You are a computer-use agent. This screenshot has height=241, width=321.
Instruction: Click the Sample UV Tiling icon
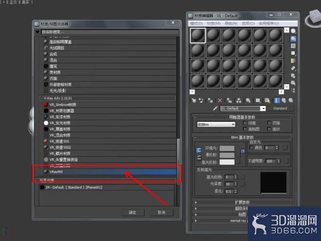(x=293, y=53)
